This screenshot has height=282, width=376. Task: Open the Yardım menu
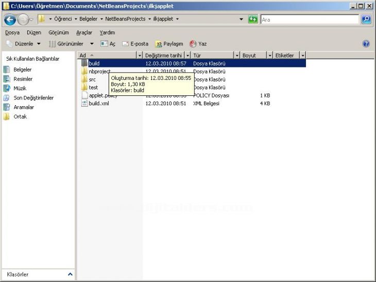107,32
